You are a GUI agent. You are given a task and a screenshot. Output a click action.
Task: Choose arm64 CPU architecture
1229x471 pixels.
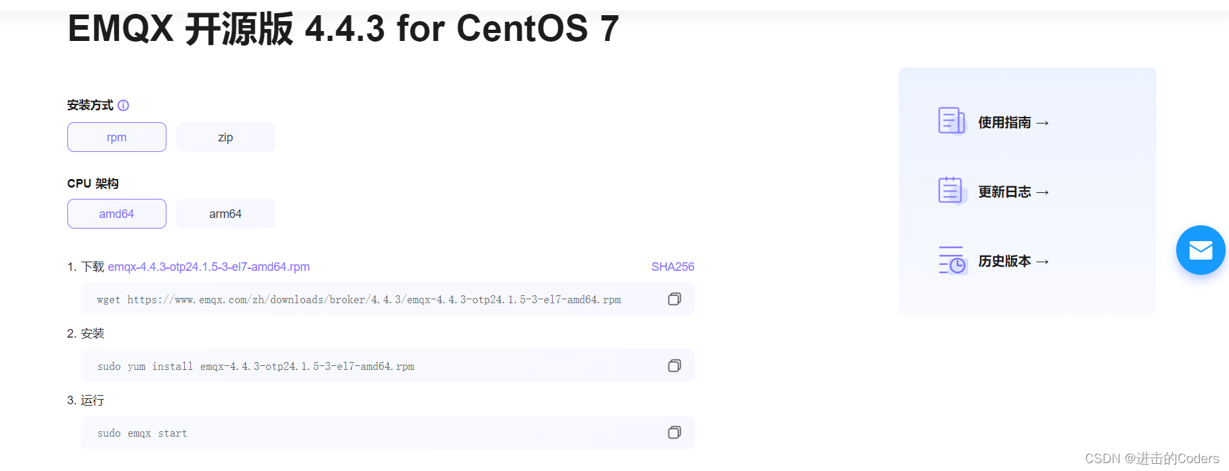pos(226,214)
